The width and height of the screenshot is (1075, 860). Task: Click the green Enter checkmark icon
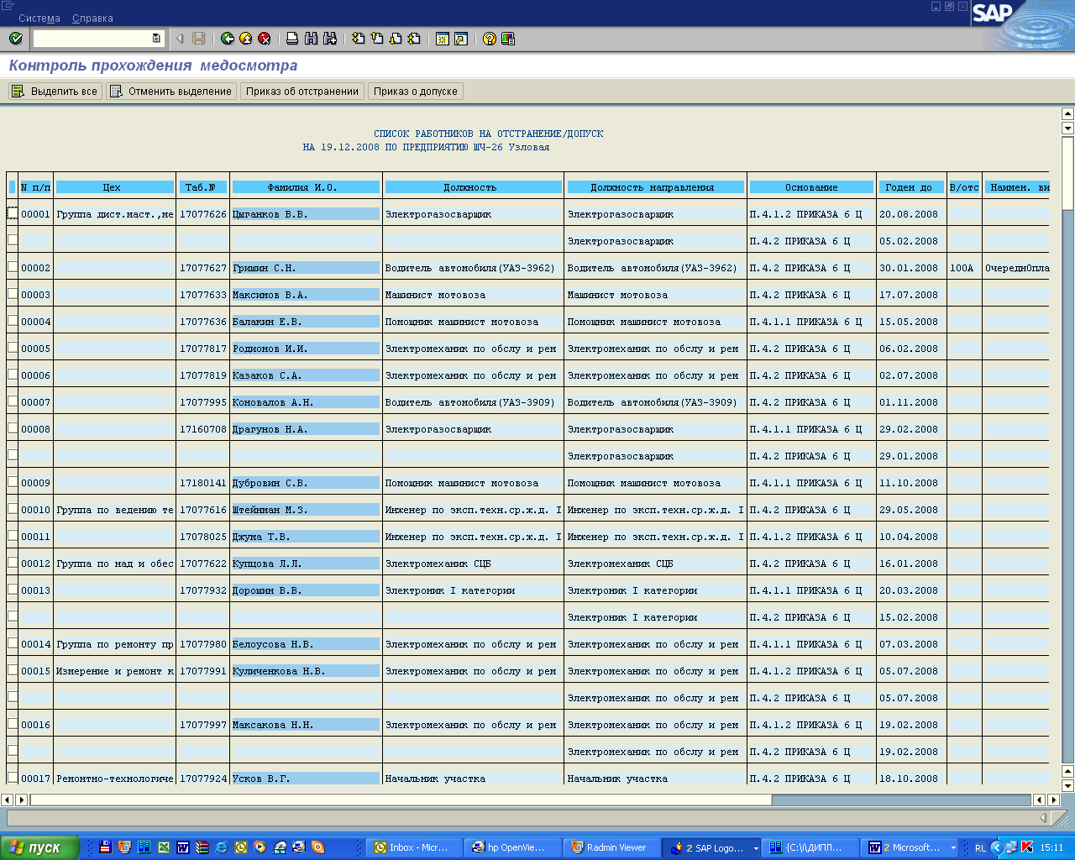[16, 39]
